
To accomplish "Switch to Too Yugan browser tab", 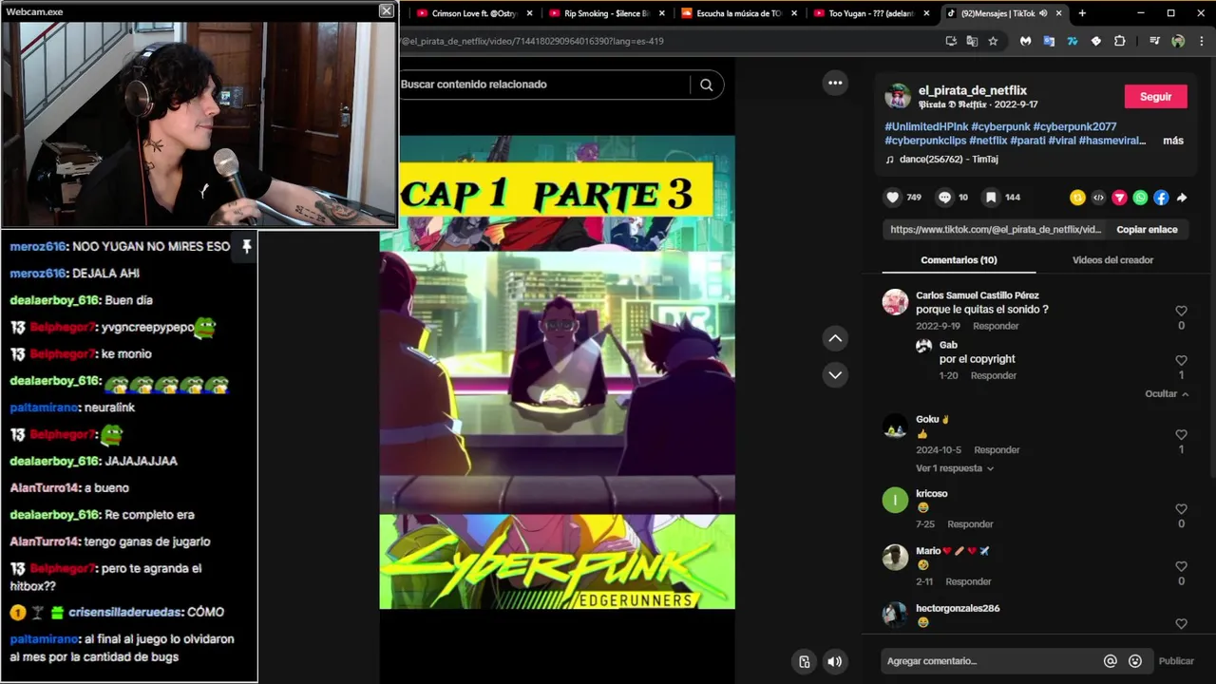I will (872, 13).
